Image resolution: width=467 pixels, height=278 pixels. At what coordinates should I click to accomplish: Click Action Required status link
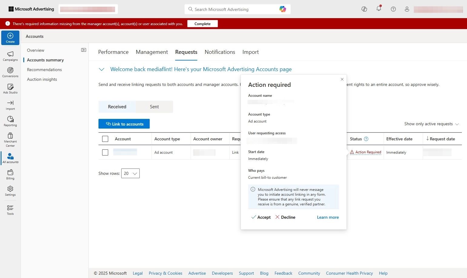pos(365,152)
